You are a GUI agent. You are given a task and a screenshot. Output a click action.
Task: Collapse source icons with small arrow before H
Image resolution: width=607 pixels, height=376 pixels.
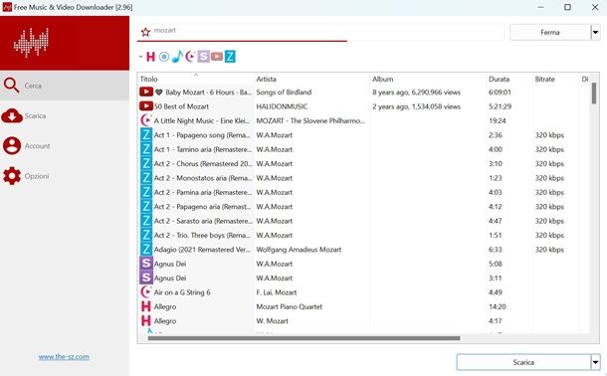pyautogui.click(x=141, y=57)
